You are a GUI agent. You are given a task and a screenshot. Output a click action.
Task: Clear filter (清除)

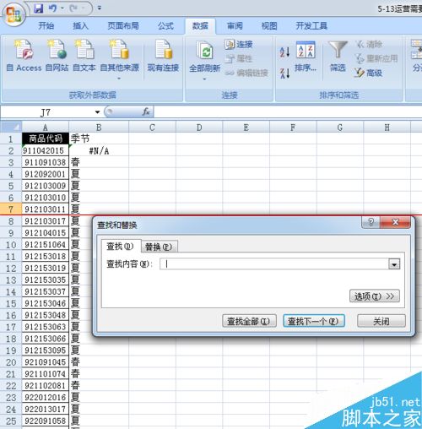pos(369,44)
